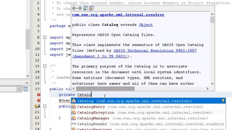
Task: Click the 'import' keyword on line 11
Action: [x=57, y=55]
